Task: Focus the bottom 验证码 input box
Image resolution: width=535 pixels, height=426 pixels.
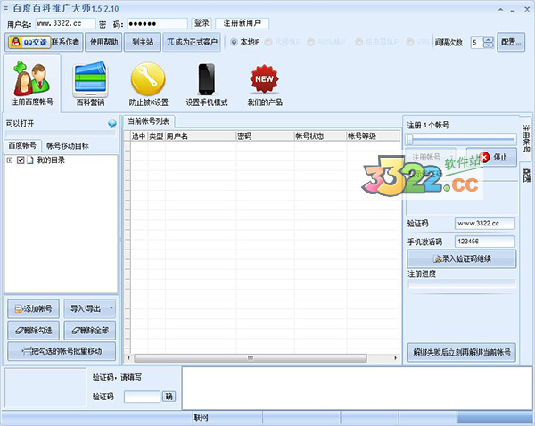Action: 142,397
